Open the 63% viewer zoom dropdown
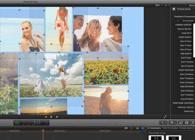 [x=159, y=5]
